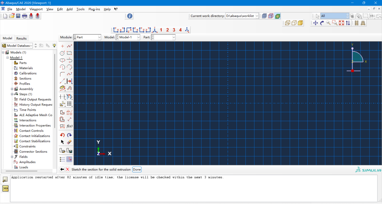Turn off perspective (parallel view)
The width and height of the screenshot is (382, 204).
tap(356, 23)
